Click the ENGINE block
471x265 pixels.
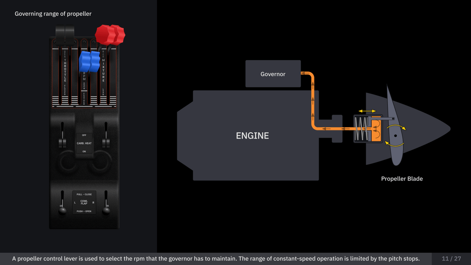(252, 136)
